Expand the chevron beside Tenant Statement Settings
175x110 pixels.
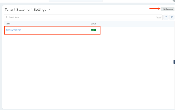pyautogui.click(x=50, y=10)
